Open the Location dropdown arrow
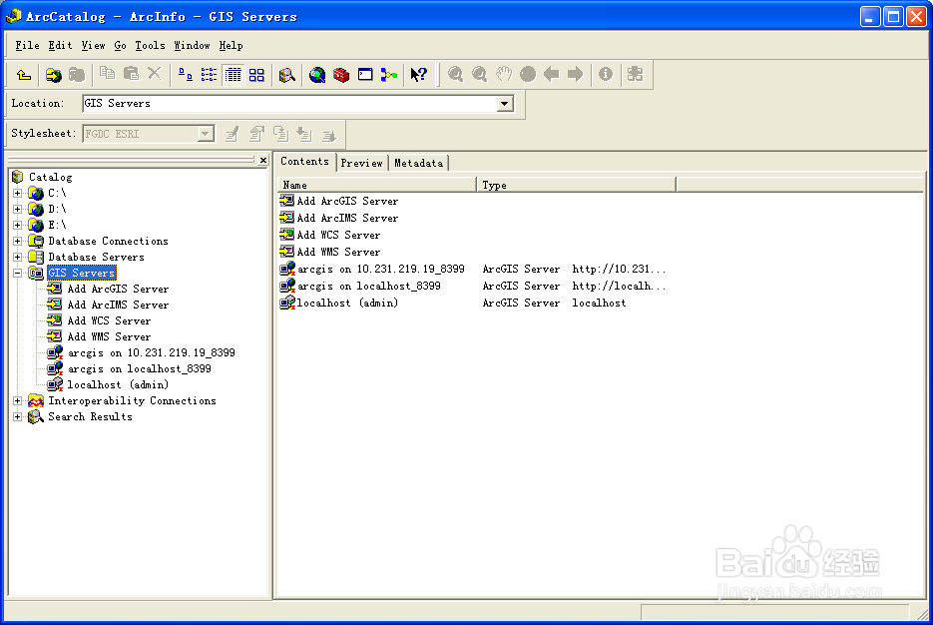The image size is (933, 625). tap(505, 104)
